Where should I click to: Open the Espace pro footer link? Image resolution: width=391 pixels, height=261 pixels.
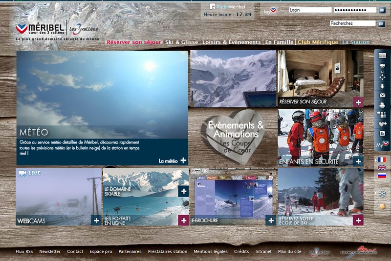tap(101, 252)
